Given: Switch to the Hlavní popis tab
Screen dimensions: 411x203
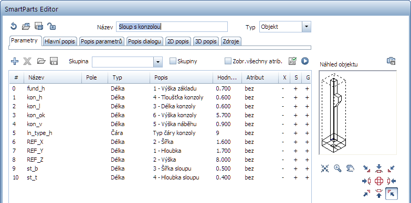Looking at the screenshot, I should 60,41.
